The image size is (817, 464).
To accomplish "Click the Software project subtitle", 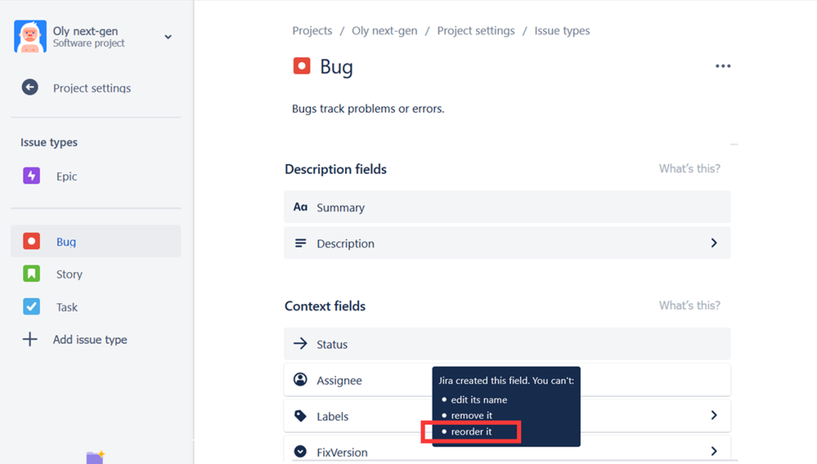I will [88, 43].
